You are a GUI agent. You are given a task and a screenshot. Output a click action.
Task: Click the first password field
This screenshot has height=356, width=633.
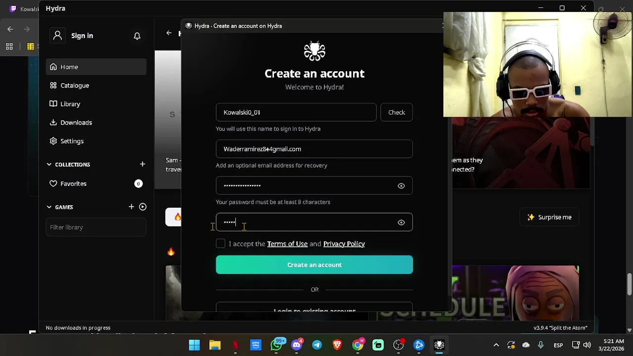pos(314,185)
